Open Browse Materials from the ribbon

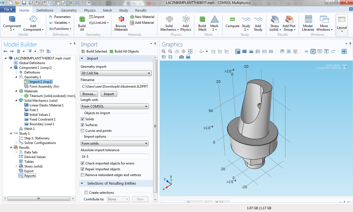121,23
